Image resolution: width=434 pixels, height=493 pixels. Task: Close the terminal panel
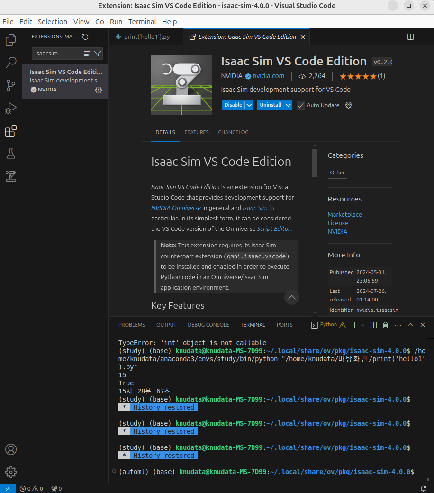(x=423, y=325)
